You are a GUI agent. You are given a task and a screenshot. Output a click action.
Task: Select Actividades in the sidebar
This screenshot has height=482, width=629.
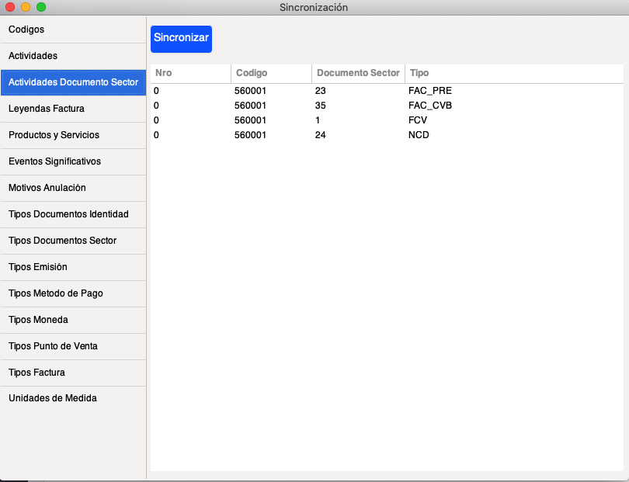73,56
